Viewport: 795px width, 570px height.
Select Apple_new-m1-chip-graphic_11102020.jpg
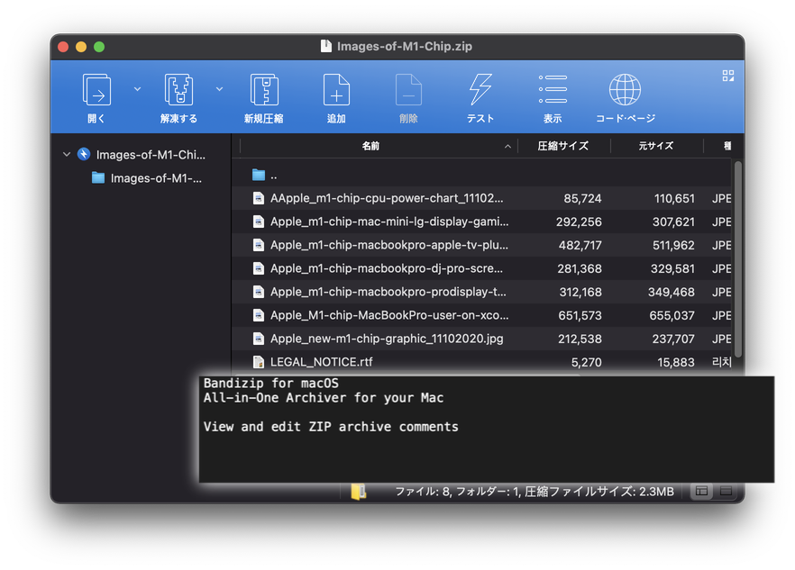(x=481, y=339)
